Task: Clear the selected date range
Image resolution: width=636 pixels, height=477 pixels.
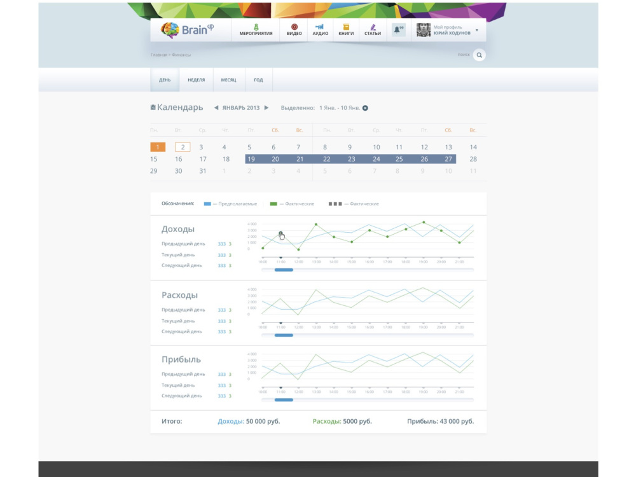Action: coord(365,108)
